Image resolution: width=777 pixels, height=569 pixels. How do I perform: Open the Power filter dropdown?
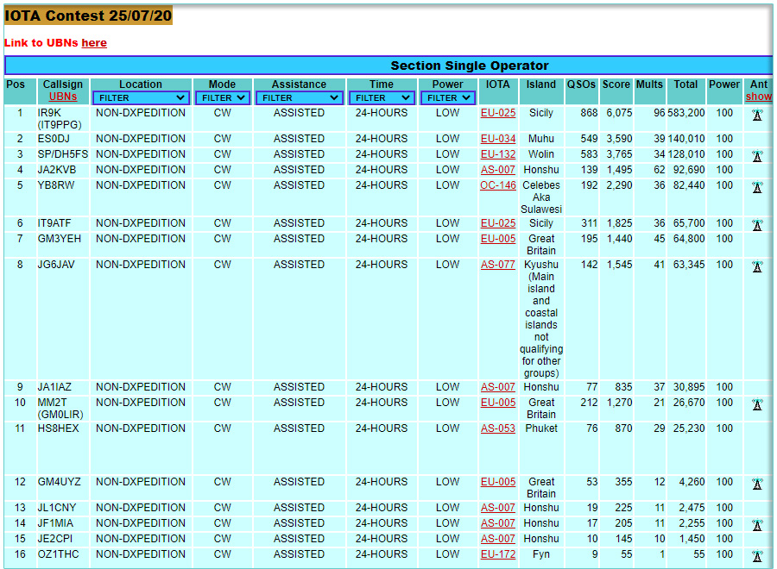447,98
